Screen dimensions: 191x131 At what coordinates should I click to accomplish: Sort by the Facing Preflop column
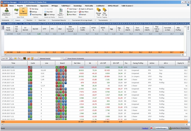click(x=139, y=63)
